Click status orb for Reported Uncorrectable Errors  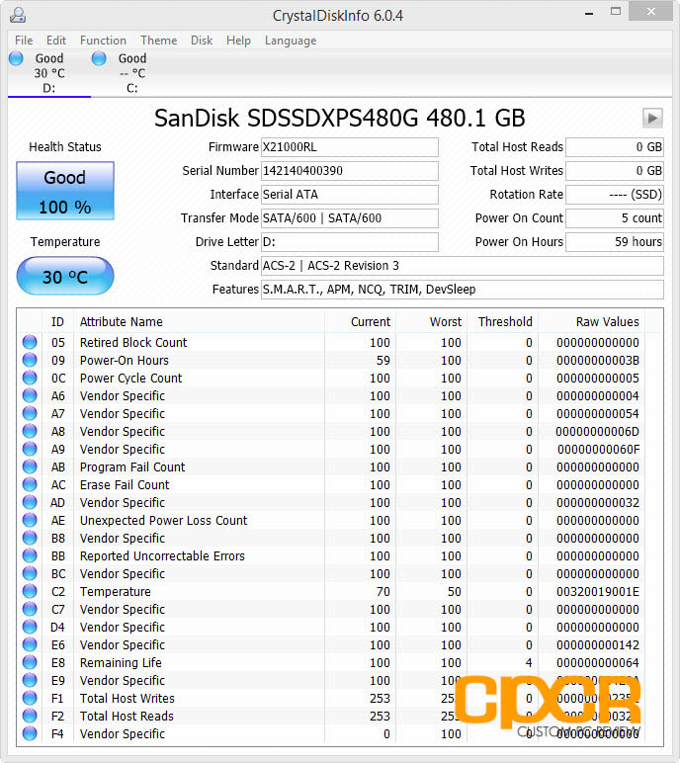(30, 555)
